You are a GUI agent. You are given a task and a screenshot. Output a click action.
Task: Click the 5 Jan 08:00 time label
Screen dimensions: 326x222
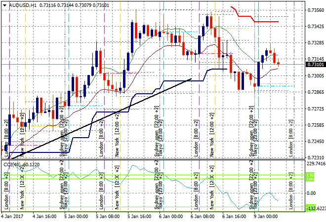tap(108, 217)
